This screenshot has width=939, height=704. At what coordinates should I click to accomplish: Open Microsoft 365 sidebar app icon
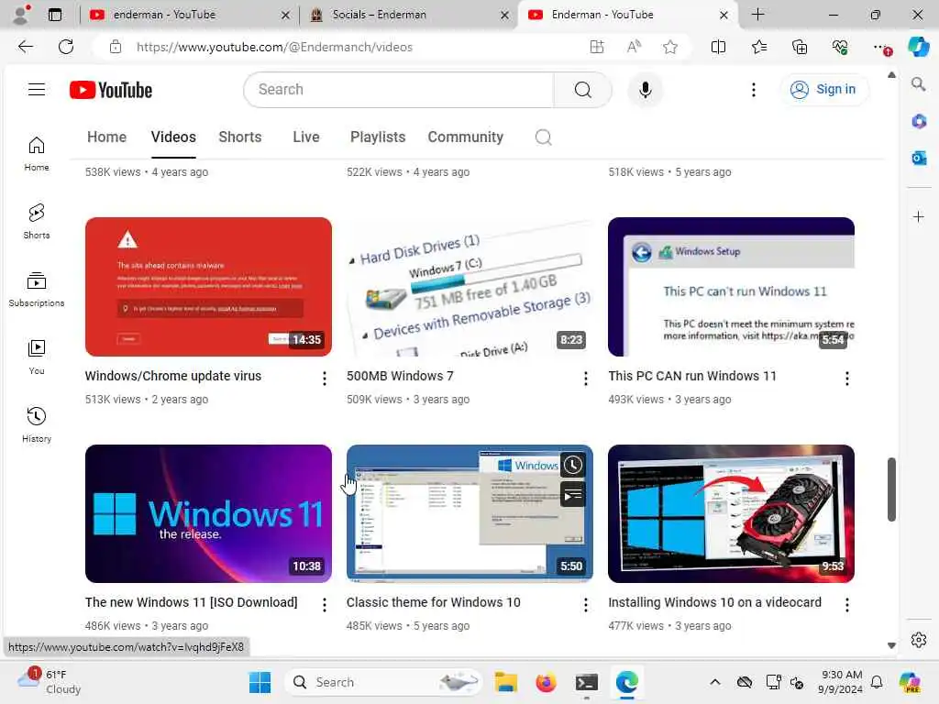(x=919, y=122)
